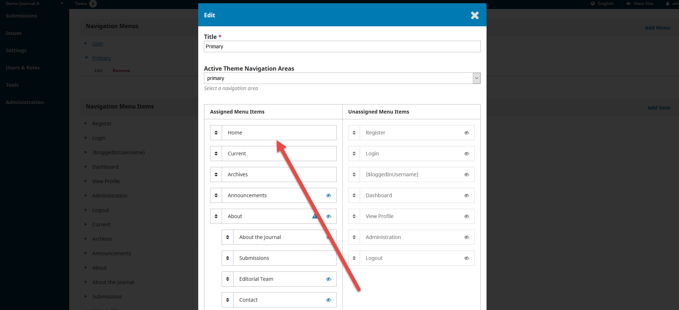Viewport: 679px width, 310px height.
Task: Toggle visibility eye on unassigned Login
Action: coord(467,154)
